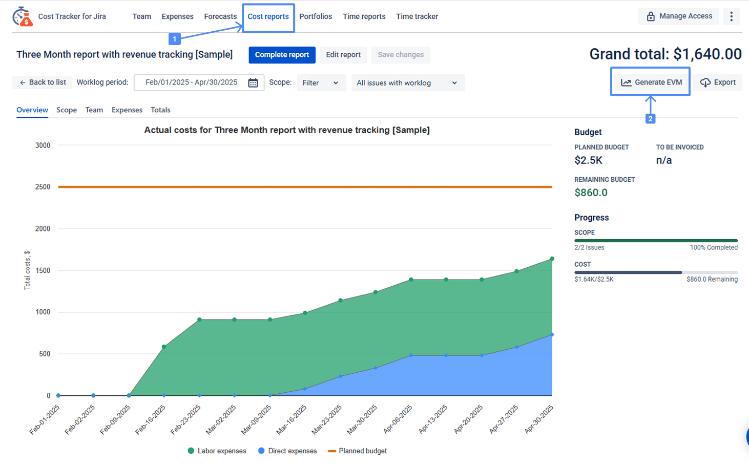Viewport: 749px width, 467px height.
Task: Expand the Scope Filter dropdown
Action: (321, 83)
